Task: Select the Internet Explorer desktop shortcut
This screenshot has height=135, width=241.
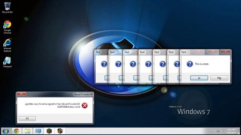Action: point(7,45)
